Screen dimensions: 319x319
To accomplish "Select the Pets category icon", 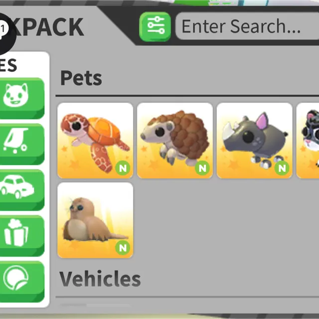I will 22,98.
